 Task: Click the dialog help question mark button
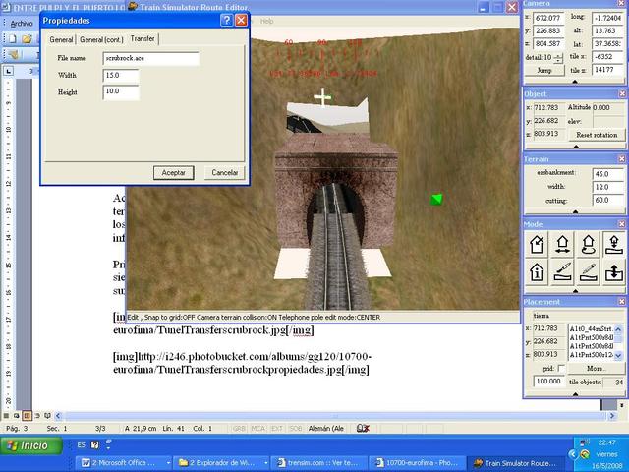pyautogui.click(x=225, y=20)
